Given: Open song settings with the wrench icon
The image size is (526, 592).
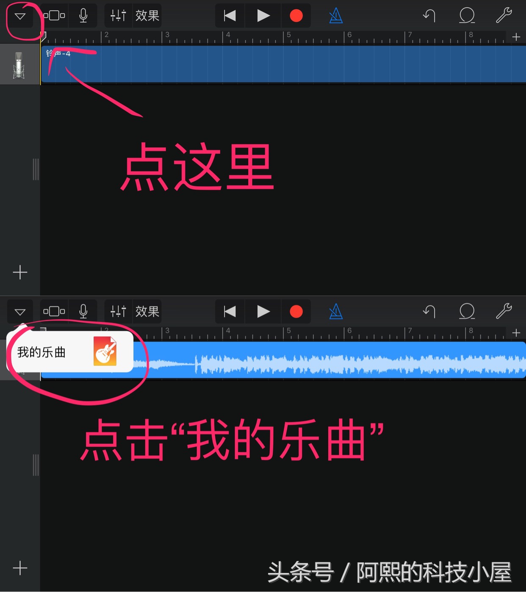Looking at the screenshot, I should [x=504, y=15].
